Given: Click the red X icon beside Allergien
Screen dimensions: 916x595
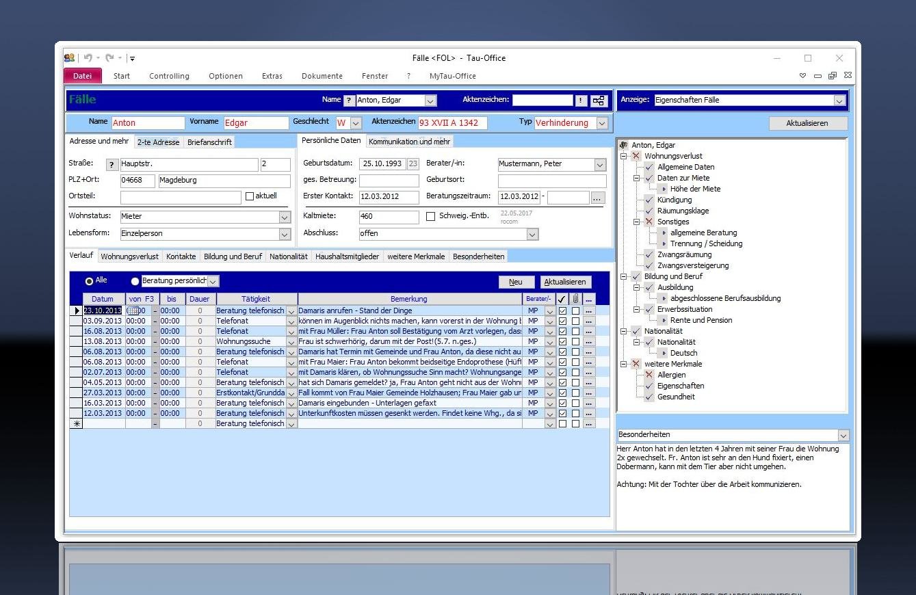Looking at the screenshot, I should (x=649, y=375).
